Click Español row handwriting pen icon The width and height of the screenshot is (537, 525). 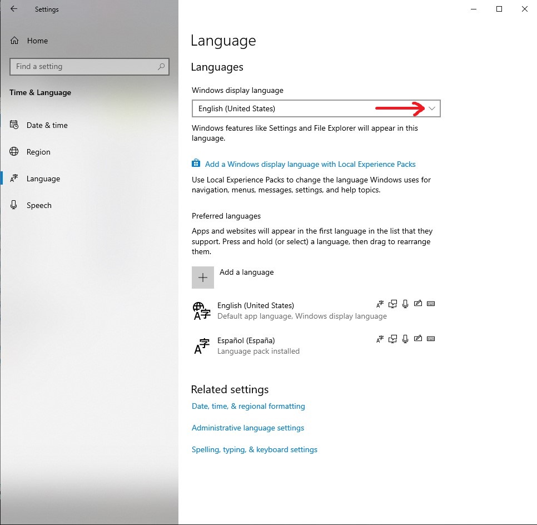[418, 339]
